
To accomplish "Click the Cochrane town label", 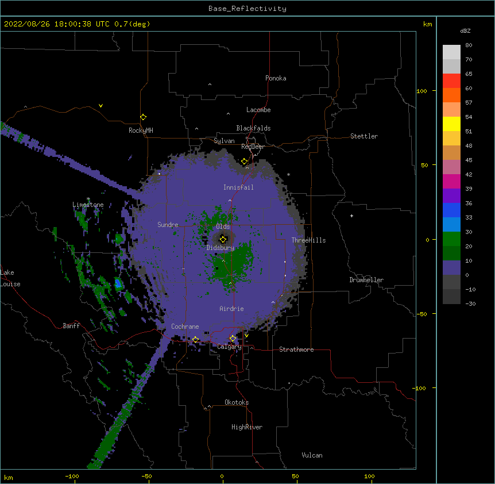I will point(185,326).
